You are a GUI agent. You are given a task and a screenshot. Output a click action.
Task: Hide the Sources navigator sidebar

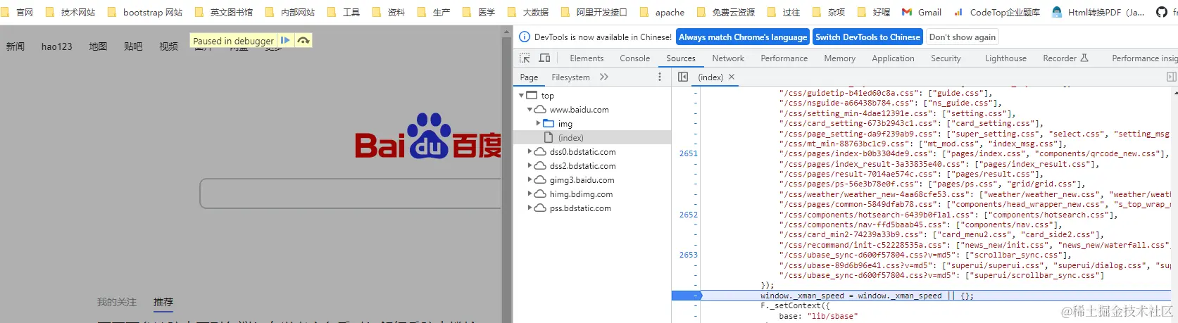click(x=683, y=77)
